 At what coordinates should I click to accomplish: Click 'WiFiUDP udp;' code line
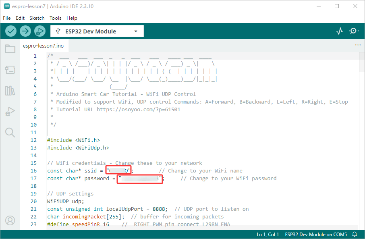65,201
